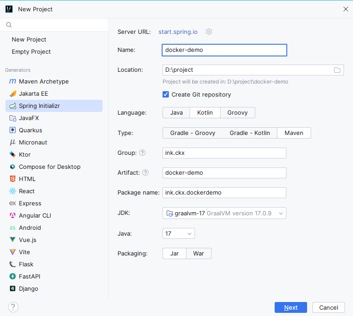
Task: Click the HTML5 shield icon
Action: pyautogui.click(x=13, y=179)
